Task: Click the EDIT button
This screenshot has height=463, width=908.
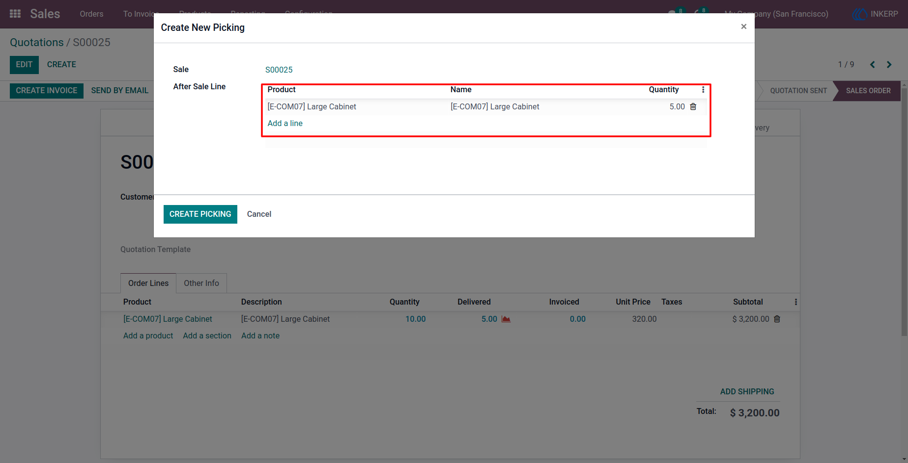Action: (24, 65)
